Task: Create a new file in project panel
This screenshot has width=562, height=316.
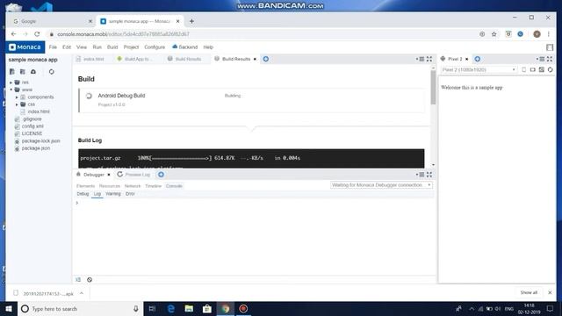Action: 12,72
